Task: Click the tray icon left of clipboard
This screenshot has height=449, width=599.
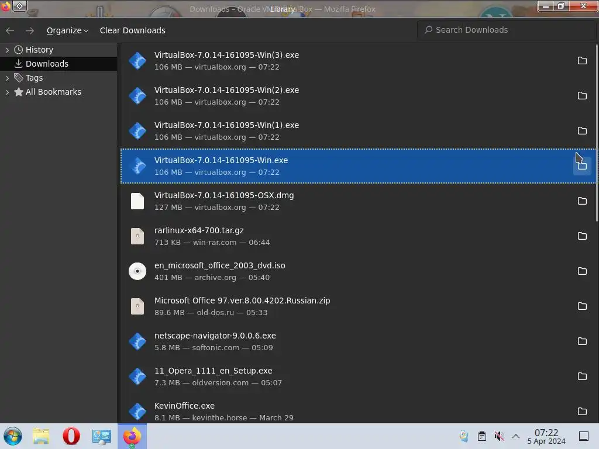Action: pos(464,436)
